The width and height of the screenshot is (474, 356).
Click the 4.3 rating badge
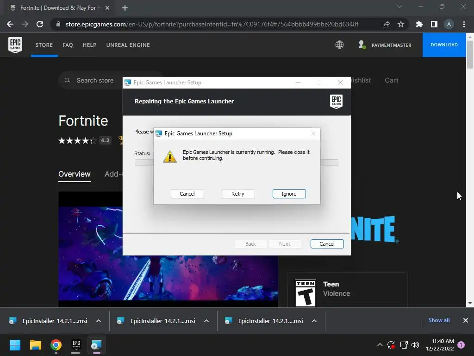pyautogui.click(x=105, y=140)
